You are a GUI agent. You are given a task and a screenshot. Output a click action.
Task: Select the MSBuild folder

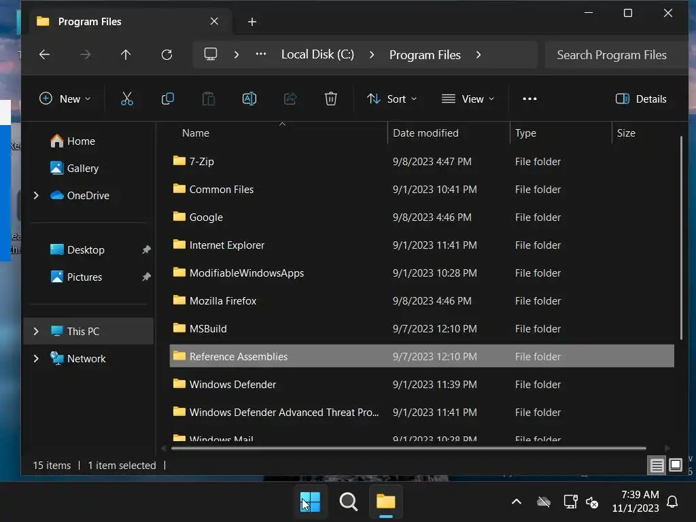tap(421, 329)
